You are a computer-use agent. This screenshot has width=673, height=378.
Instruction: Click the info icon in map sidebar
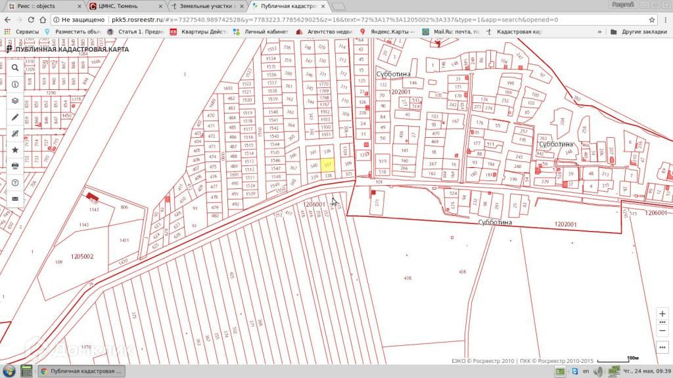[x=15, y=85]
